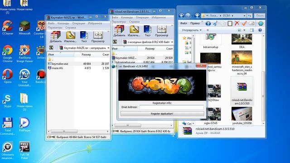This screenshot has width=290, height=163.
Task: Expand Explorer address bar history dropdown
Action: coord(245,16)
